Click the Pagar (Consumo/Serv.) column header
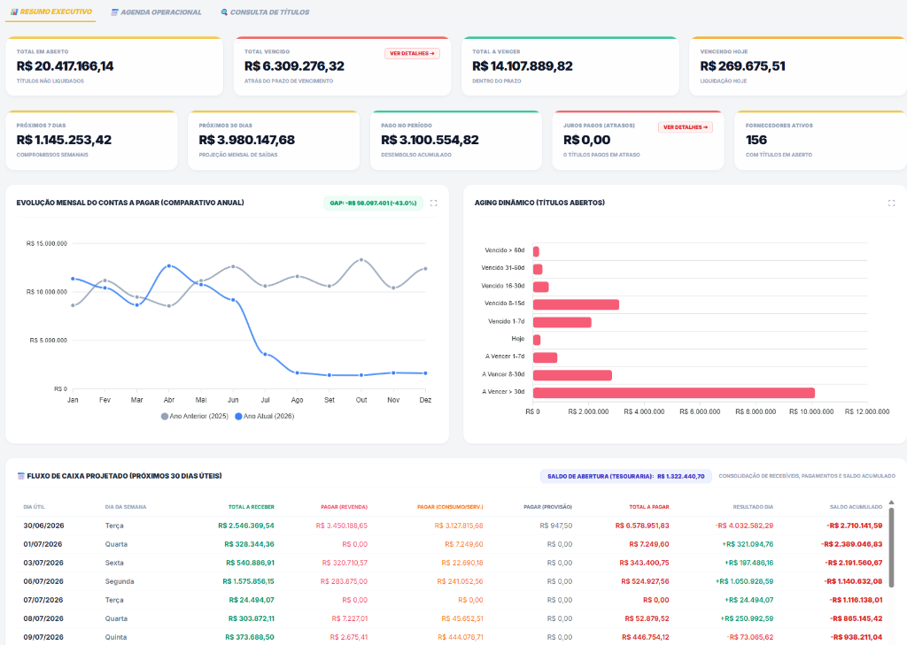Screen dimensions: 907x645 (x=450, y=507)
